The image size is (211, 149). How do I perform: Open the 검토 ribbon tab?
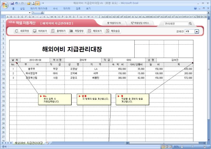pos(78,9)
